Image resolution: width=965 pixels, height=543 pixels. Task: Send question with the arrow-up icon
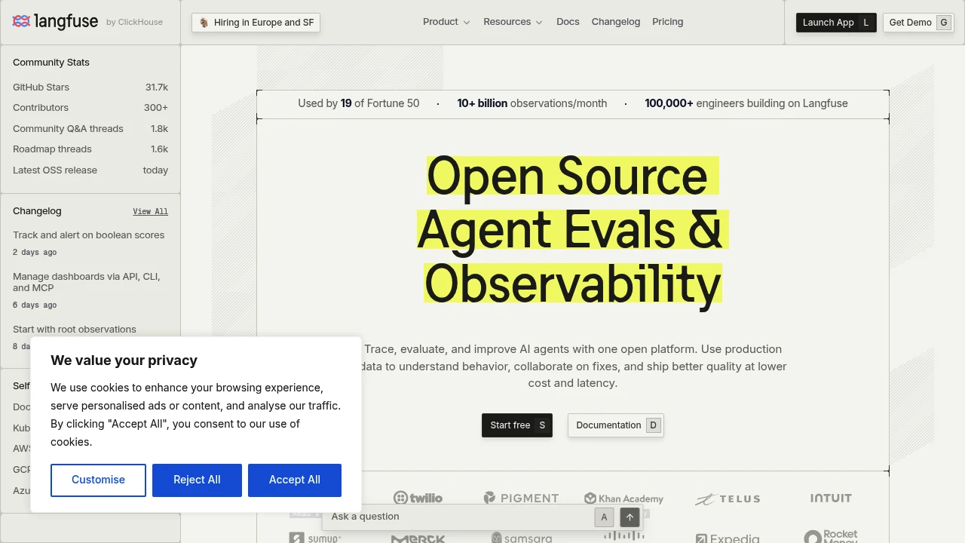click(x=630, y=517)
